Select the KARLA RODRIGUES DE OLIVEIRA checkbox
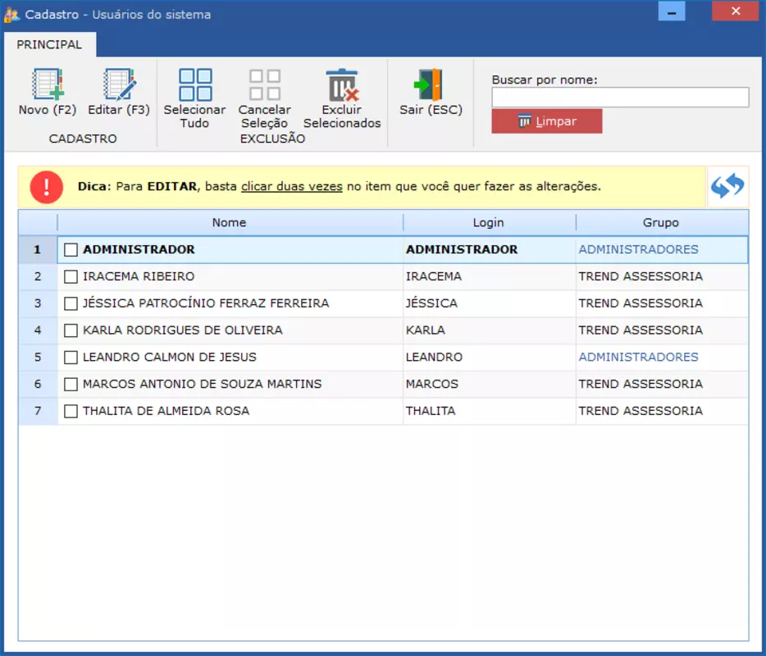Viewport: 766px width, 656px height. 71,330
